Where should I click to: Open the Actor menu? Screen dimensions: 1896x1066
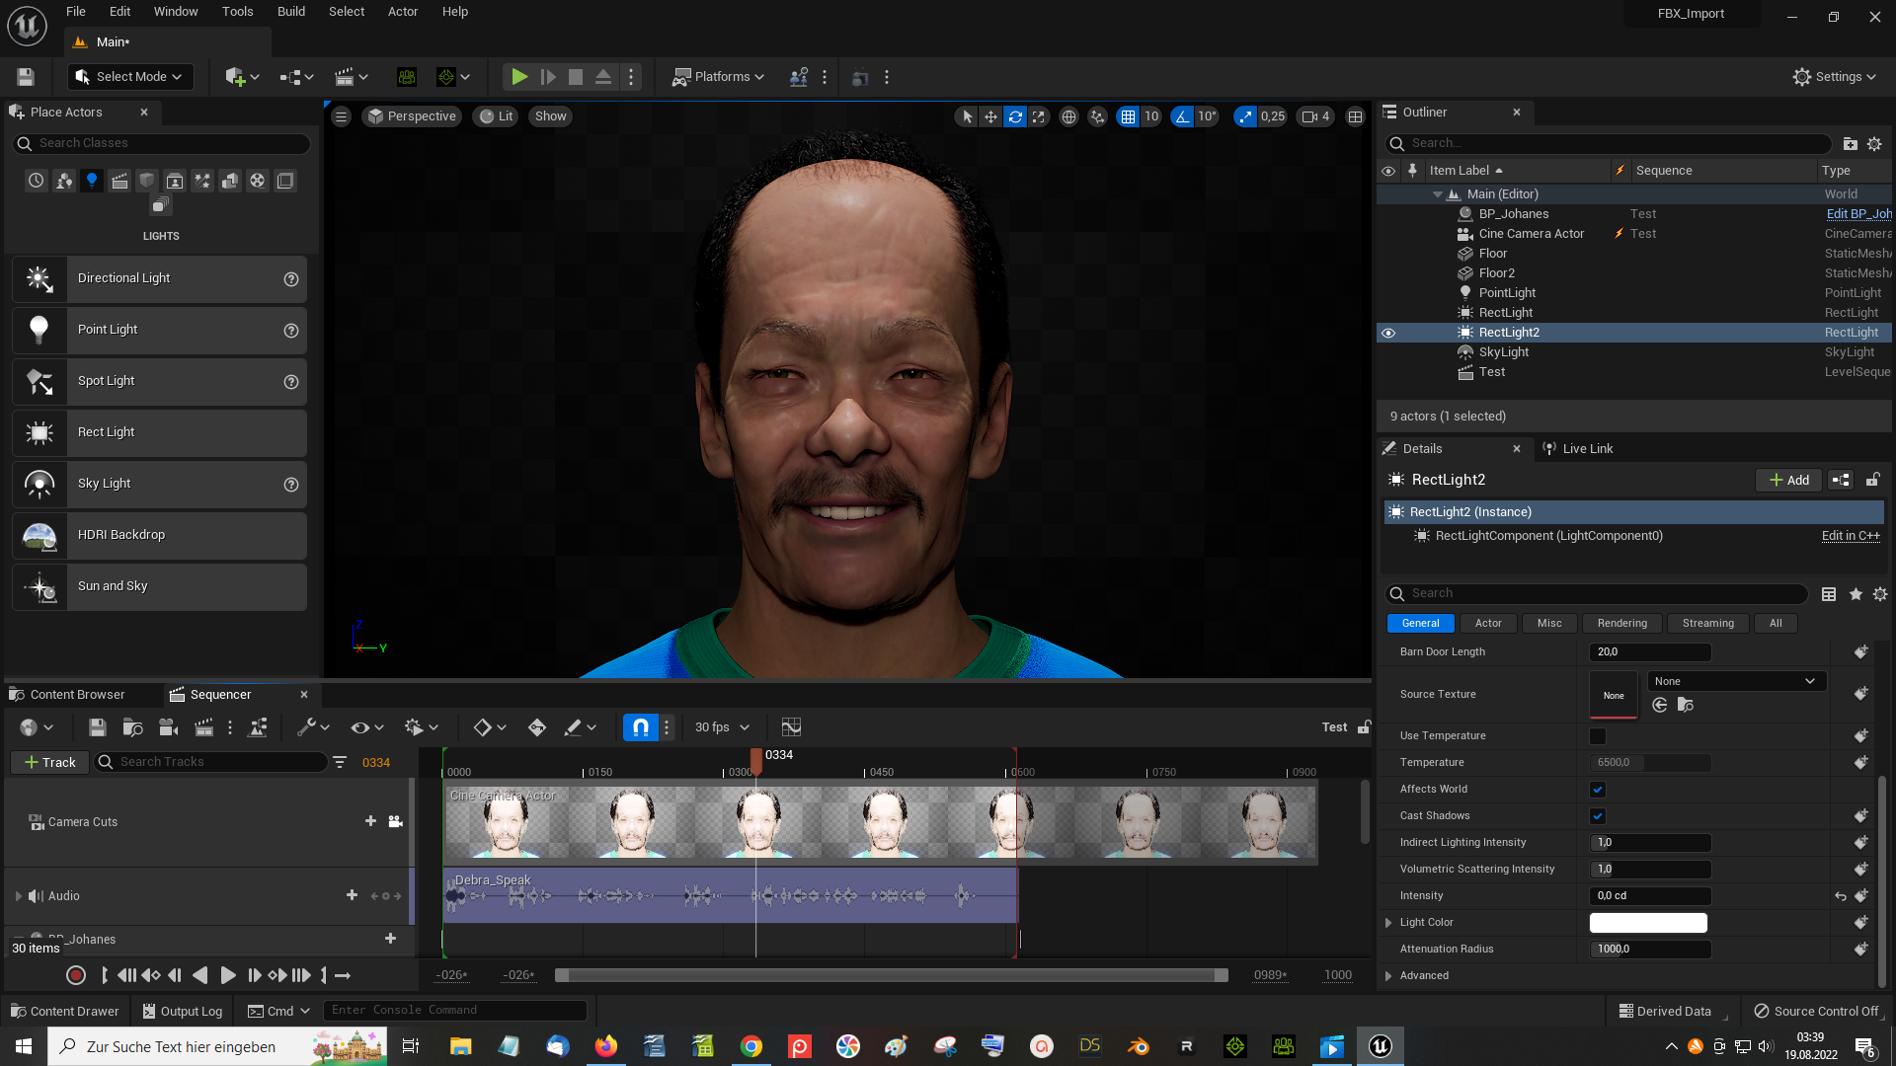pos(403,12)
